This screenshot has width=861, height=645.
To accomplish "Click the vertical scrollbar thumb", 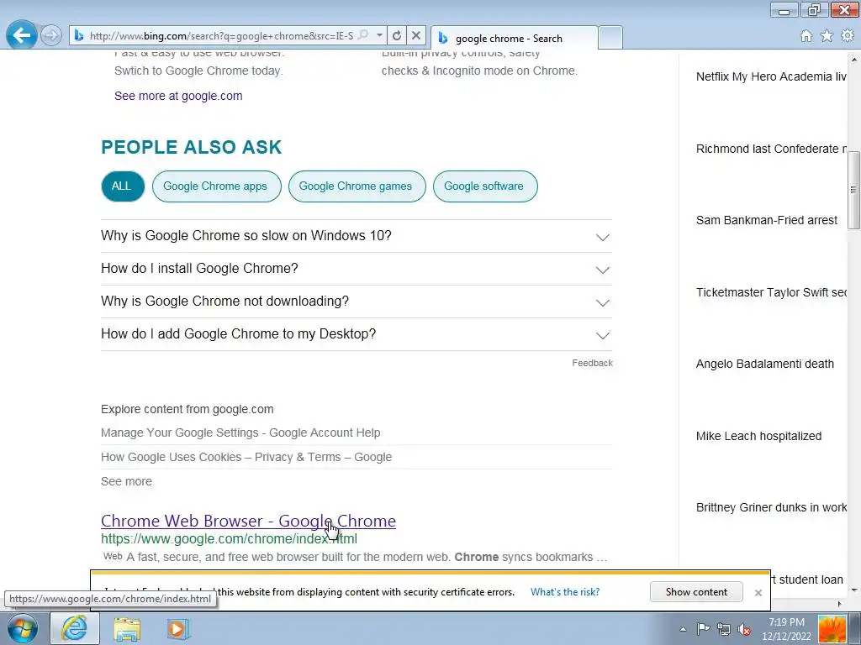I will coord(854,189).
